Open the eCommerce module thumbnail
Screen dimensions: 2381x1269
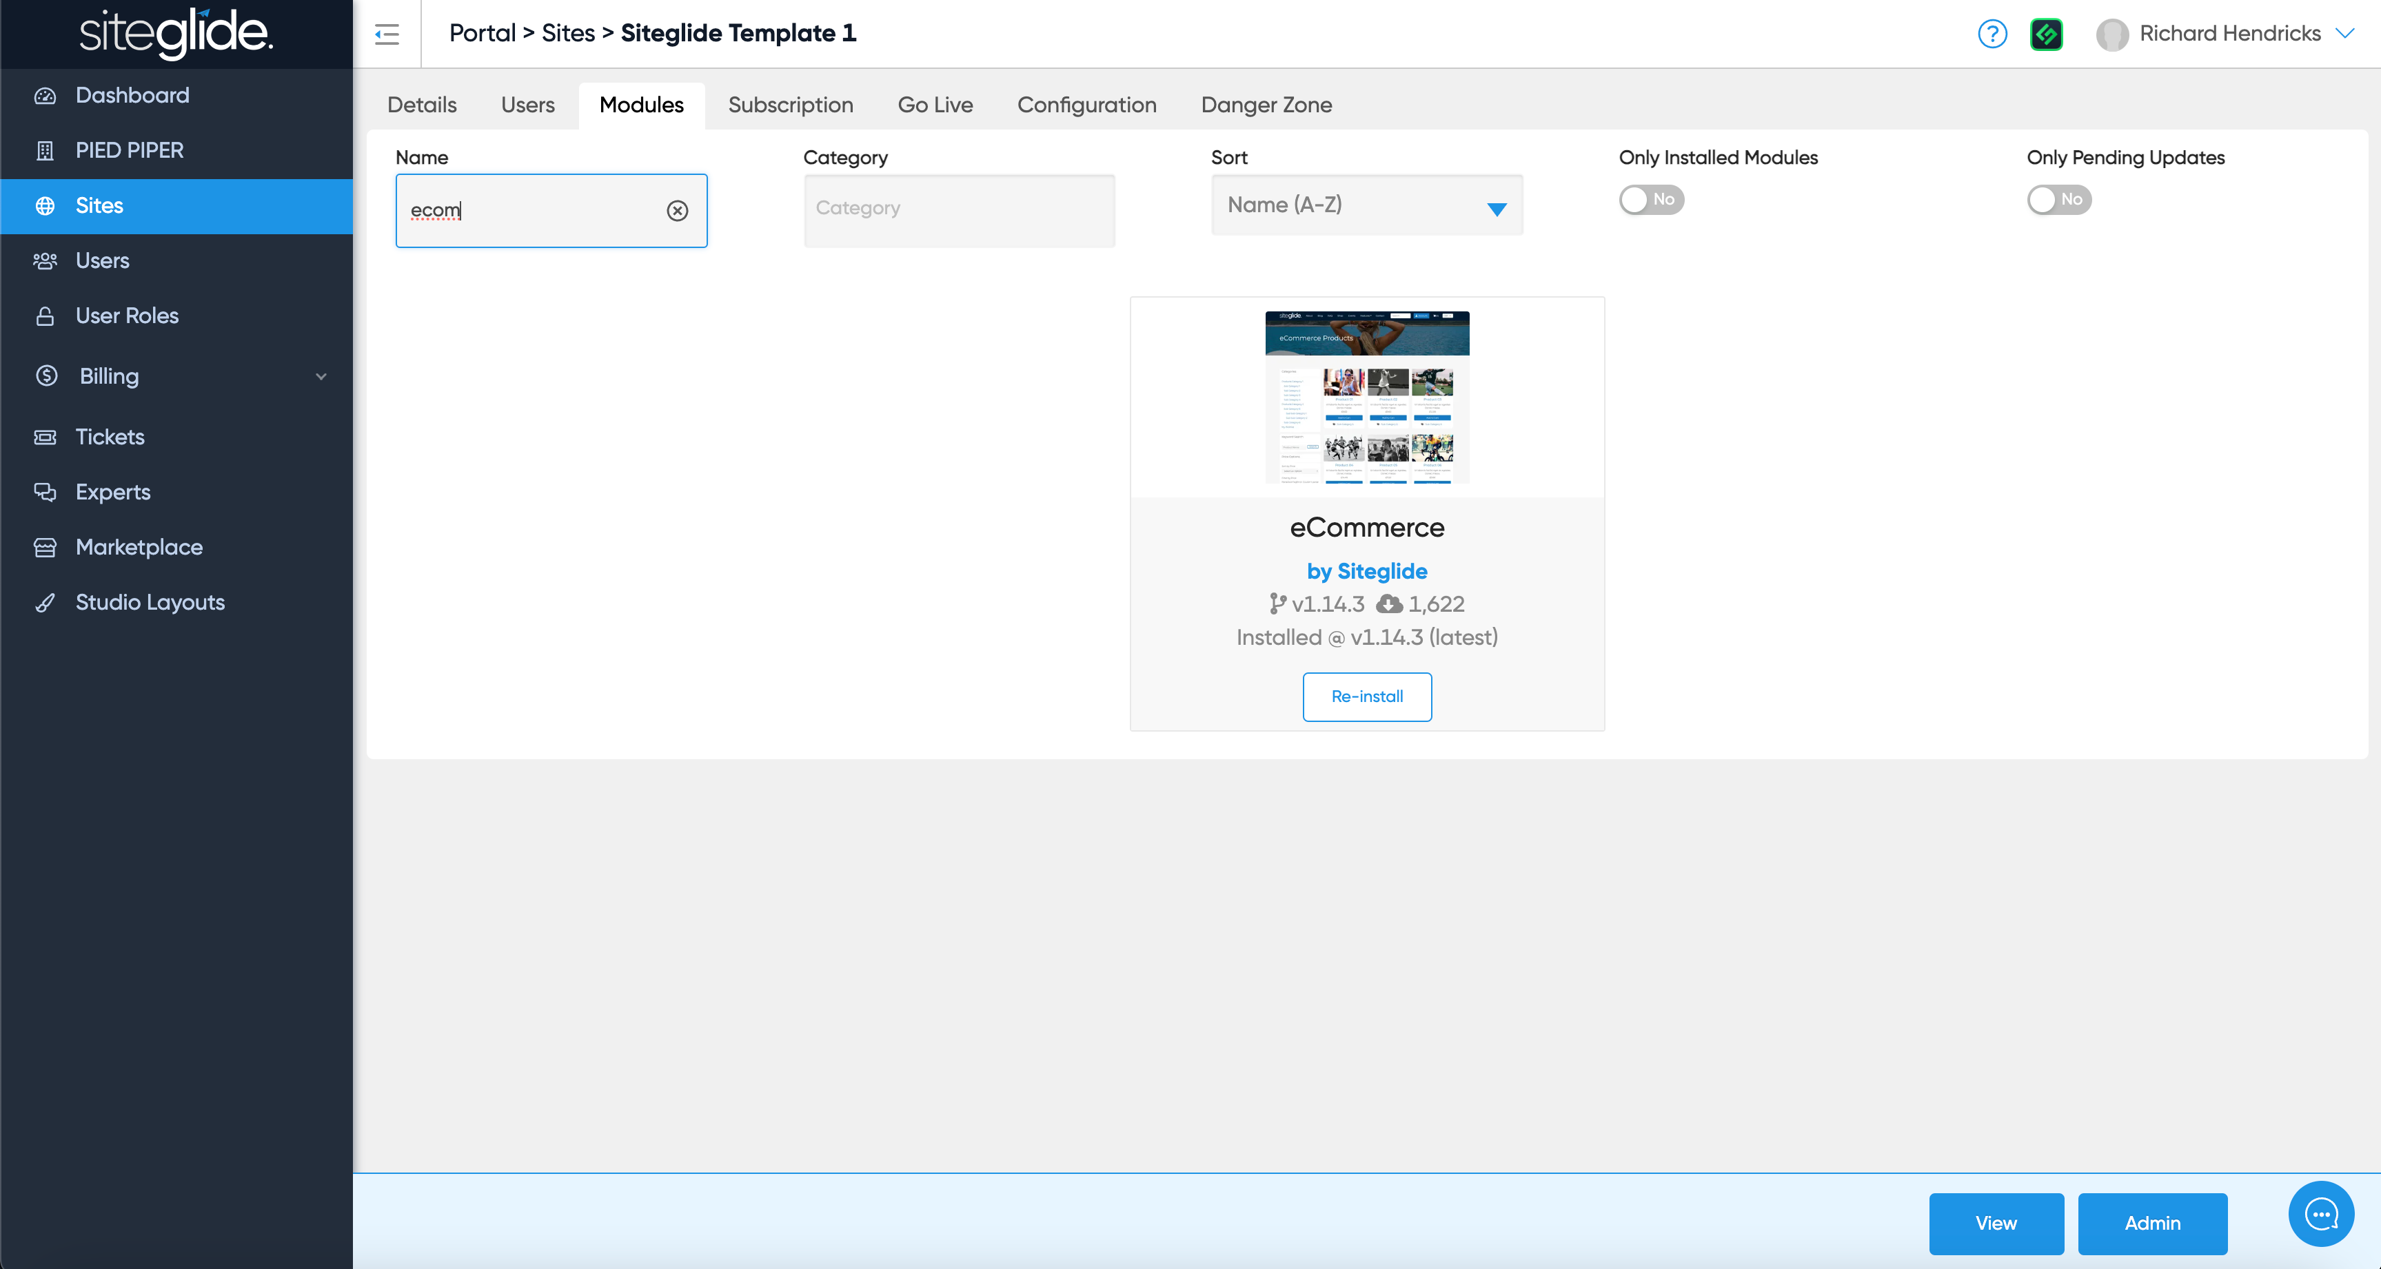click(1367, 397)
